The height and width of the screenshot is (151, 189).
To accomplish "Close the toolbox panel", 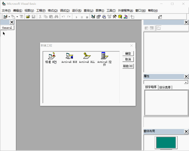I will pos(12,22).
